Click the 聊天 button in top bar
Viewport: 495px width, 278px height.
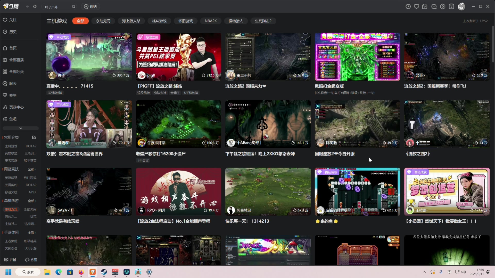click(90, 6)
